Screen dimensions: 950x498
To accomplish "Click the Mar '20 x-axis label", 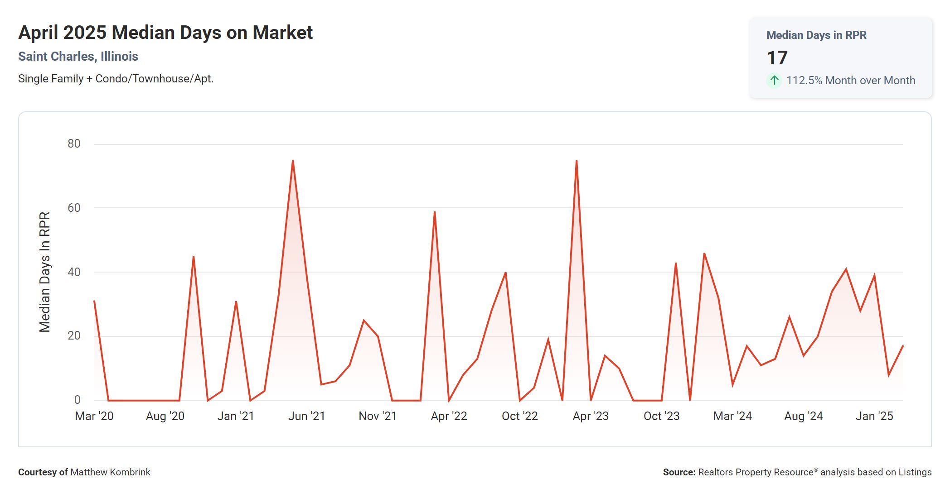I will (94, 416).
